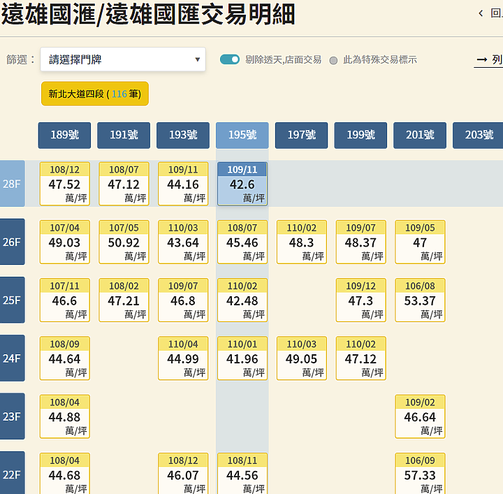Image resolution: width=503 pixels, height=494 pixels.
Task: Select the 203號 column header
Action: pos(478,135)
